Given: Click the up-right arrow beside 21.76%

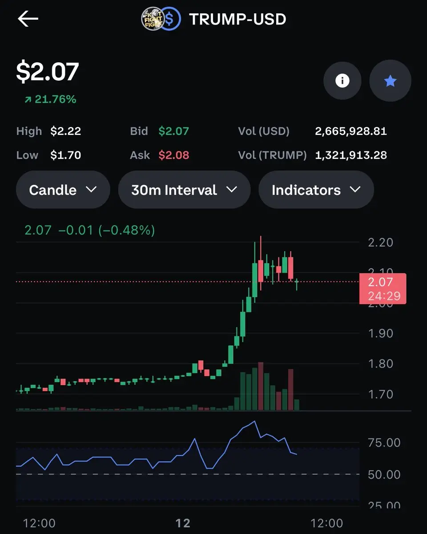Looking at the screenshot, I should (x=28, y=99).
